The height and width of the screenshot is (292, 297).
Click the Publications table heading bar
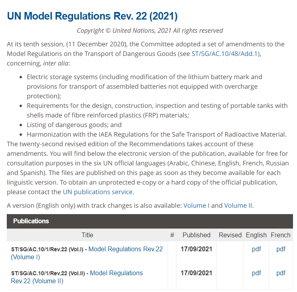(x=150, y=221)
